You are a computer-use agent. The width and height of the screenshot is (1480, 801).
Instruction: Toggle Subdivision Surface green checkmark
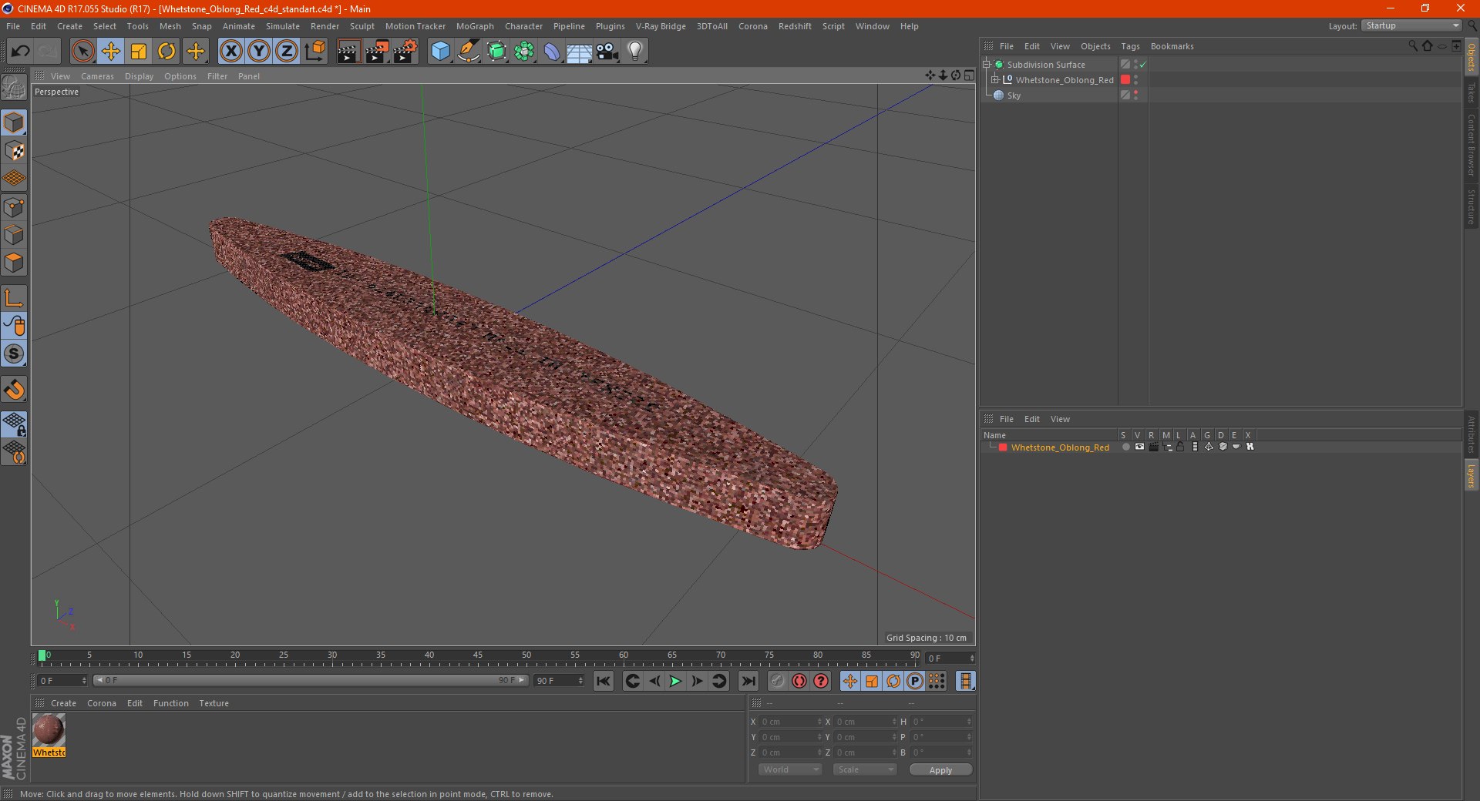(x=1143, y=65)
